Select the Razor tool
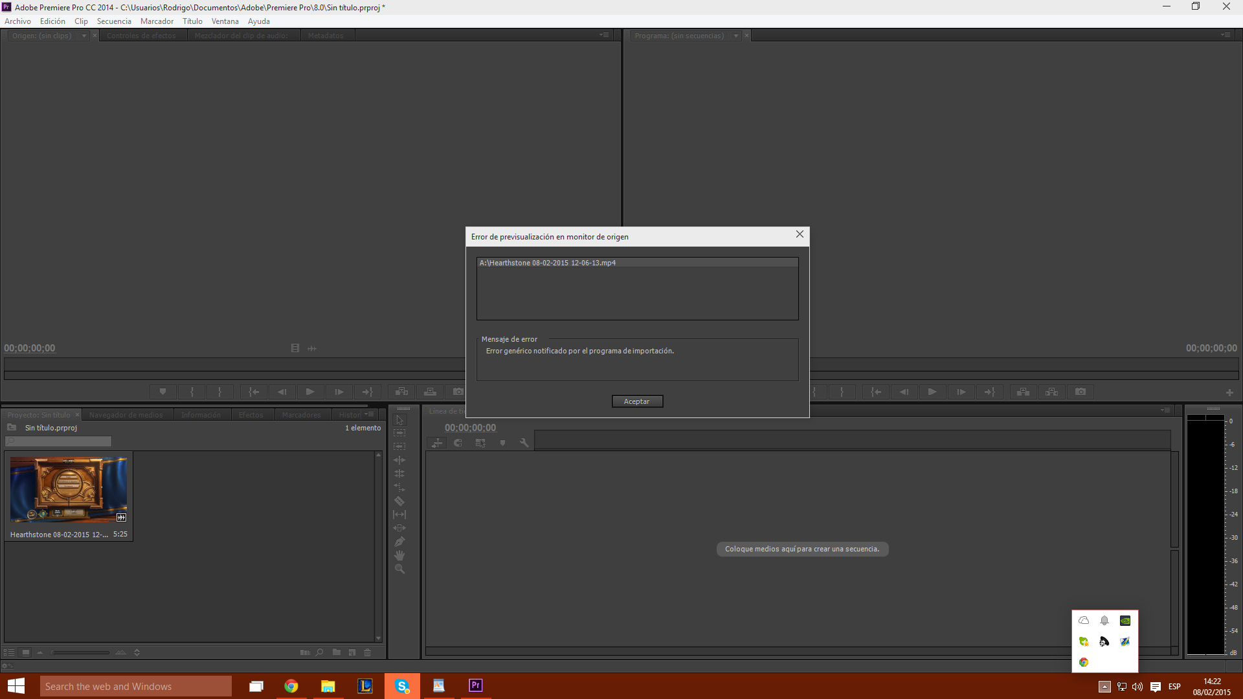Image resolution: width=1243 pixels, height=699 pixels. [399, 501]
